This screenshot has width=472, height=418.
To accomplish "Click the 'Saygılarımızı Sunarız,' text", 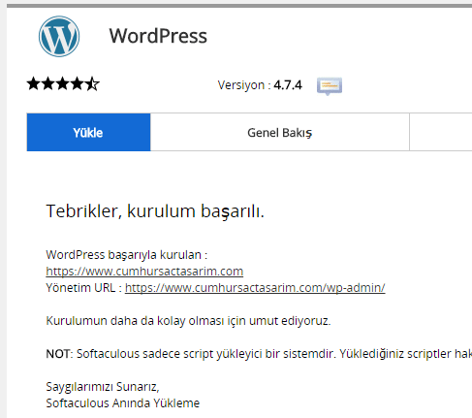I will tap(103, 387).
